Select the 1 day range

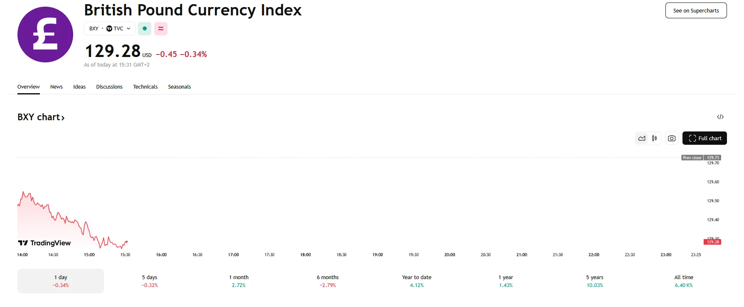tap(61, 281)
